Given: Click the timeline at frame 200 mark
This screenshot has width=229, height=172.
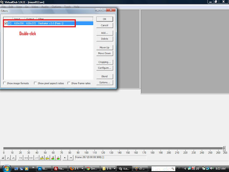Looking at the screenshot, I should click(x=169, y=153).
